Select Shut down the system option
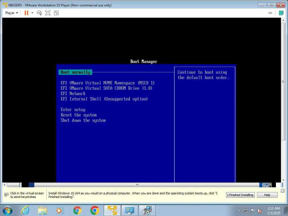The width and height of the screenshot is (288, 216). pyautogui.click(x=83, y=120)
